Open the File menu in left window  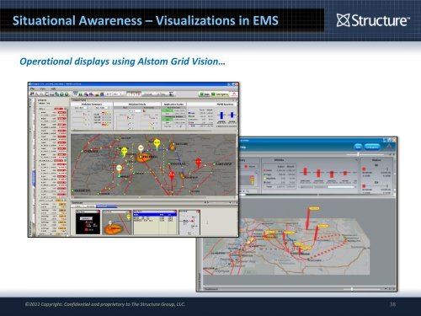click(x=33, y=88)
